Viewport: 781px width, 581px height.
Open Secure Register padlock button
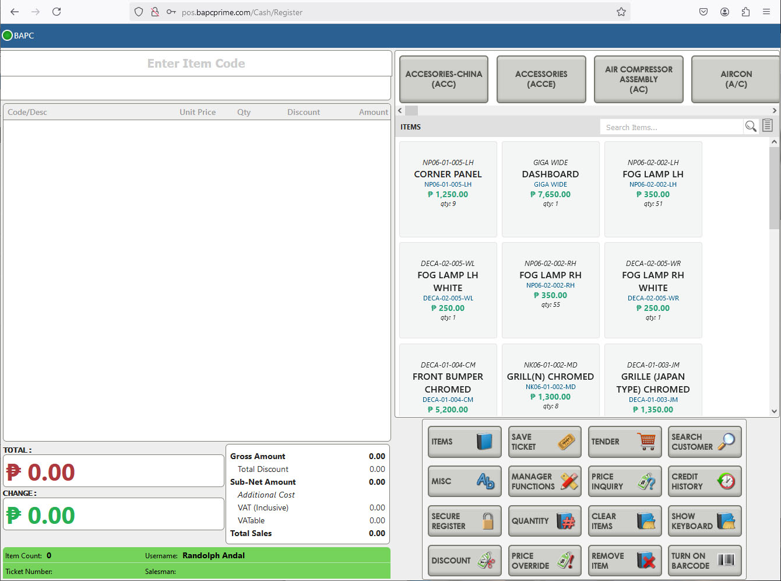[x=465, y=521]
